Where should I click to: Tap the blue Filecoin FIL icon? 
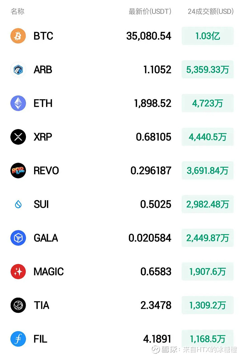click(18, 339)
